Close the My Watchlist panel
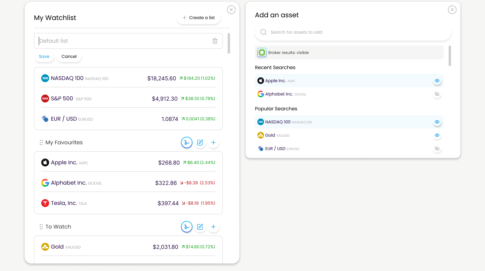 (231, 10)
